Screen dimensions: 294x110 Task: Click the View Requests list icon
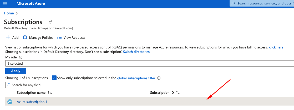59,37
